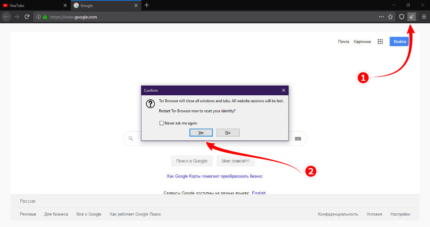430x227 pixels.
Task: Tick the Never ask me again checkbox
Action: point(161,123)
